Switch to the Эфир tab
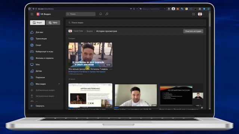Screen dimensions: 239x134 [x=53, y=23]
